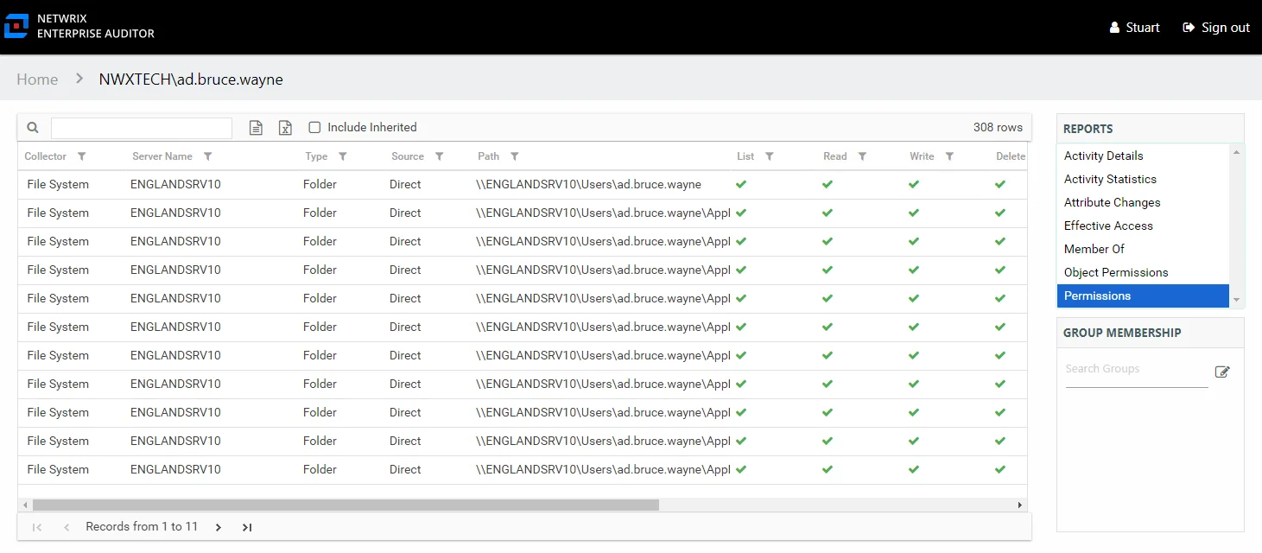Click NWXTECH\ad.bruce.wayne breadcrumb text
The image size is (1262, 553).
(x=191, y=79)
